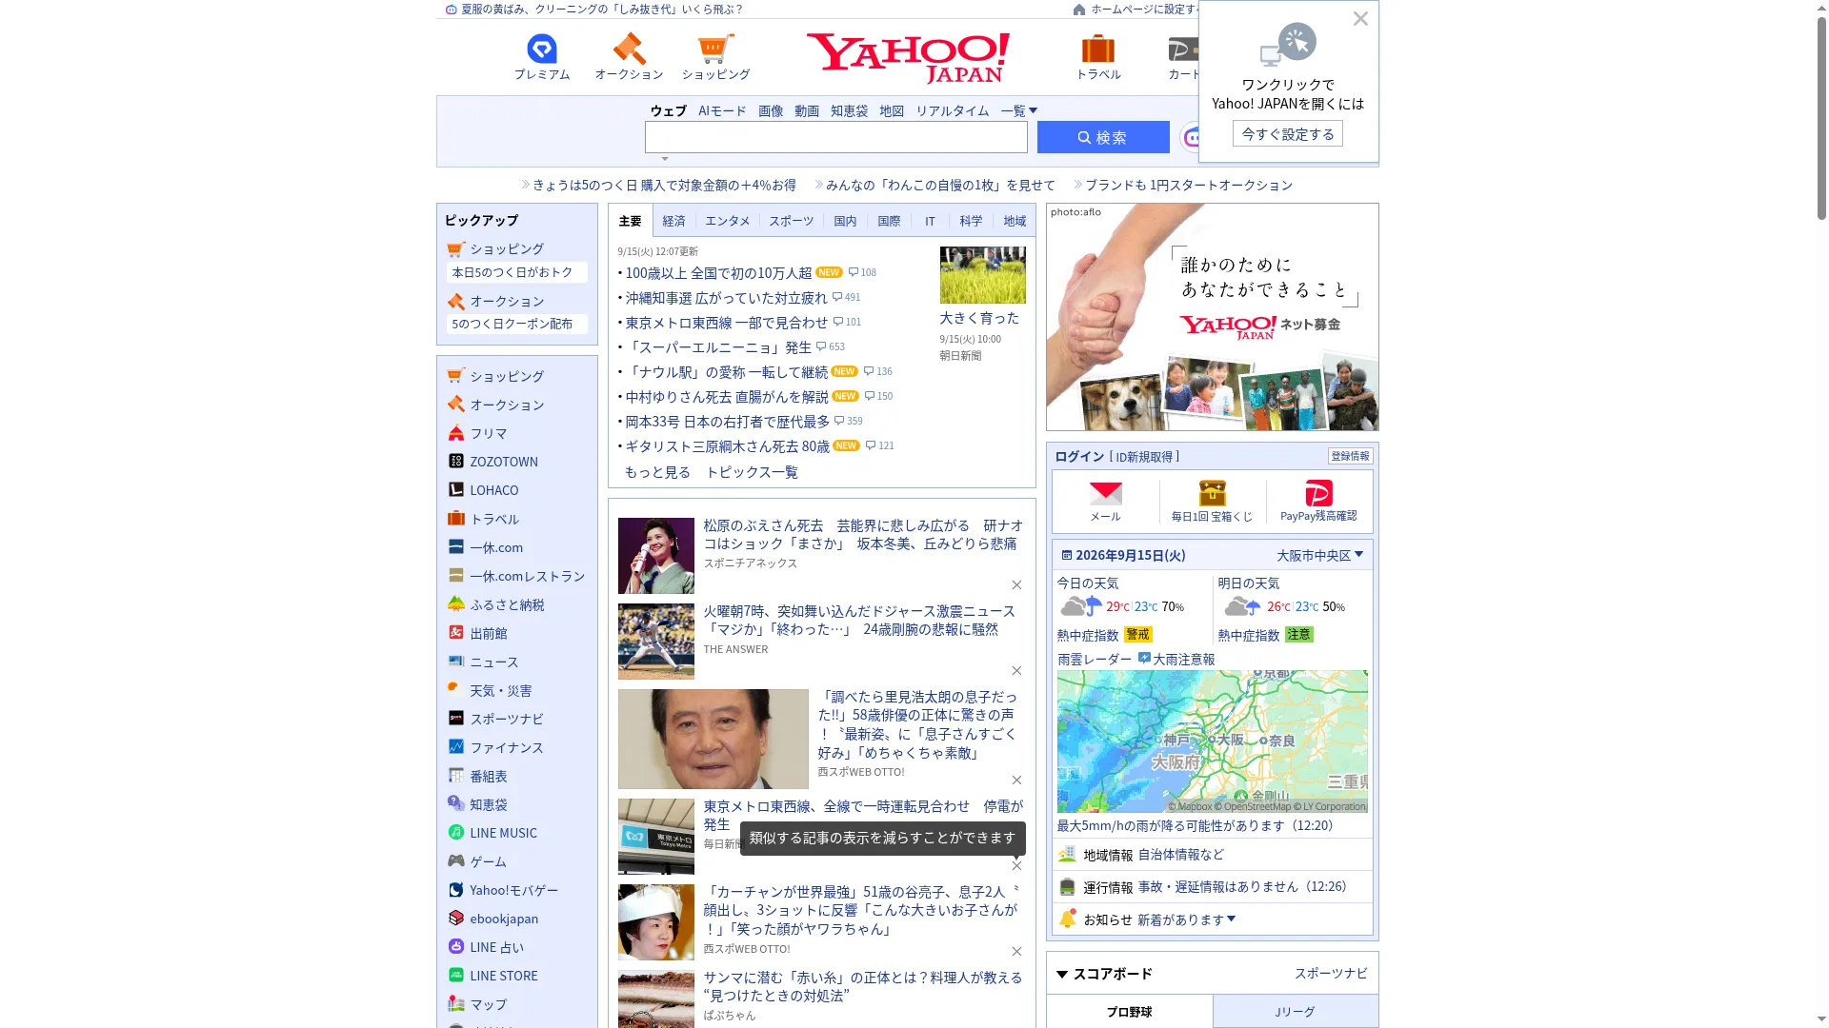Open the 大きく育った rice field thumbnail
This screenshot has width=1829, height=1028.
click(x=982, y=275)
